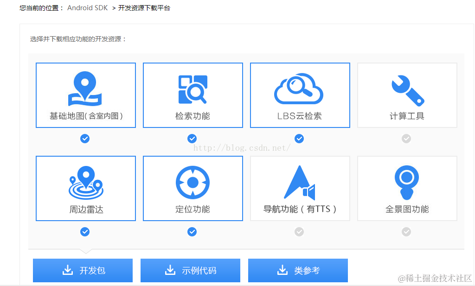The image size is (475, 286).
Task: Click the 计算工具 label text
Action: coord(407,116)
